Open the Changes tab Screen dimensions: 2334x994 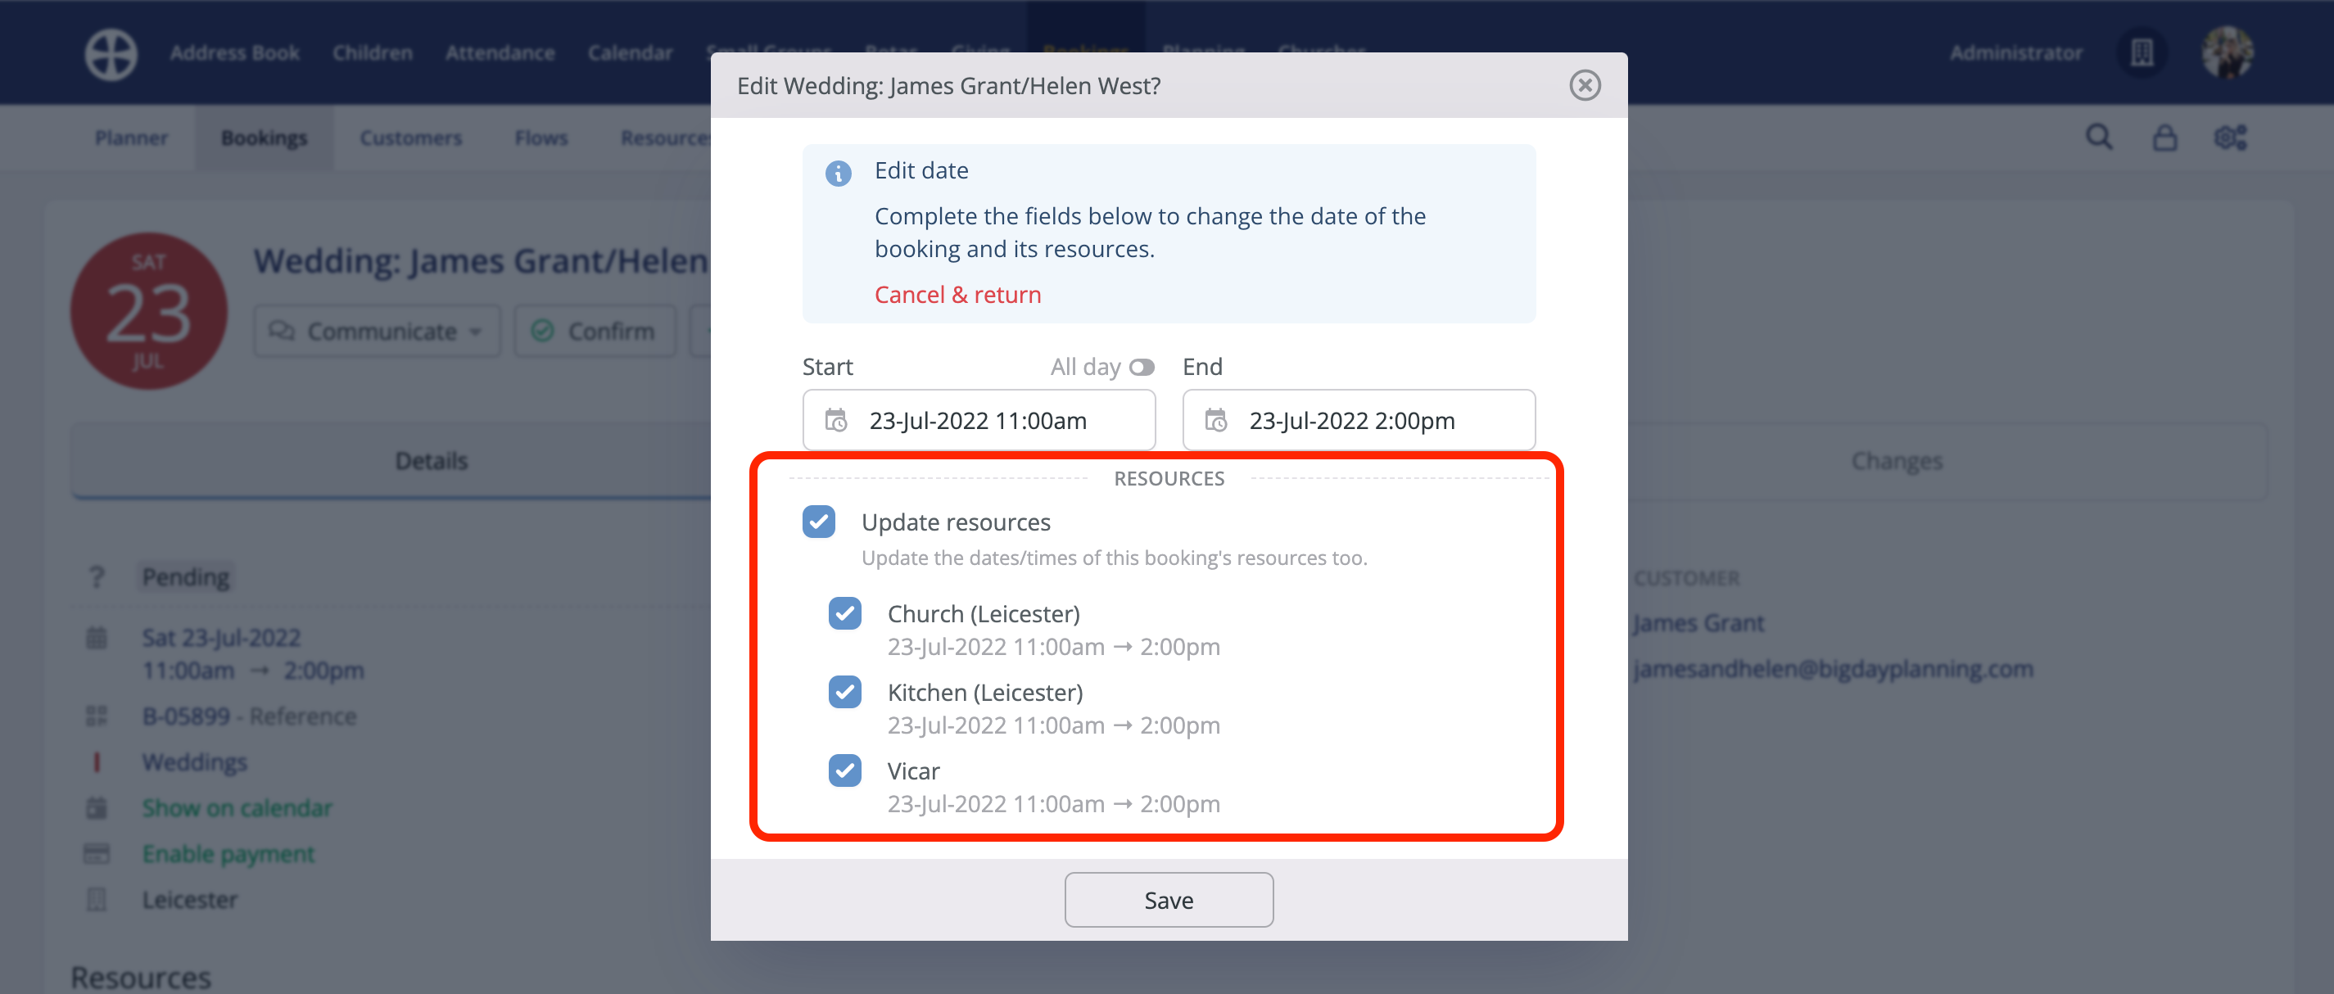point(1897,460)
